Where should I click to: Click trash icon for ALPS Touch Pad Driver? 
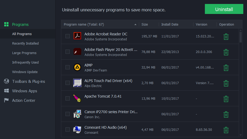point(226,83)
